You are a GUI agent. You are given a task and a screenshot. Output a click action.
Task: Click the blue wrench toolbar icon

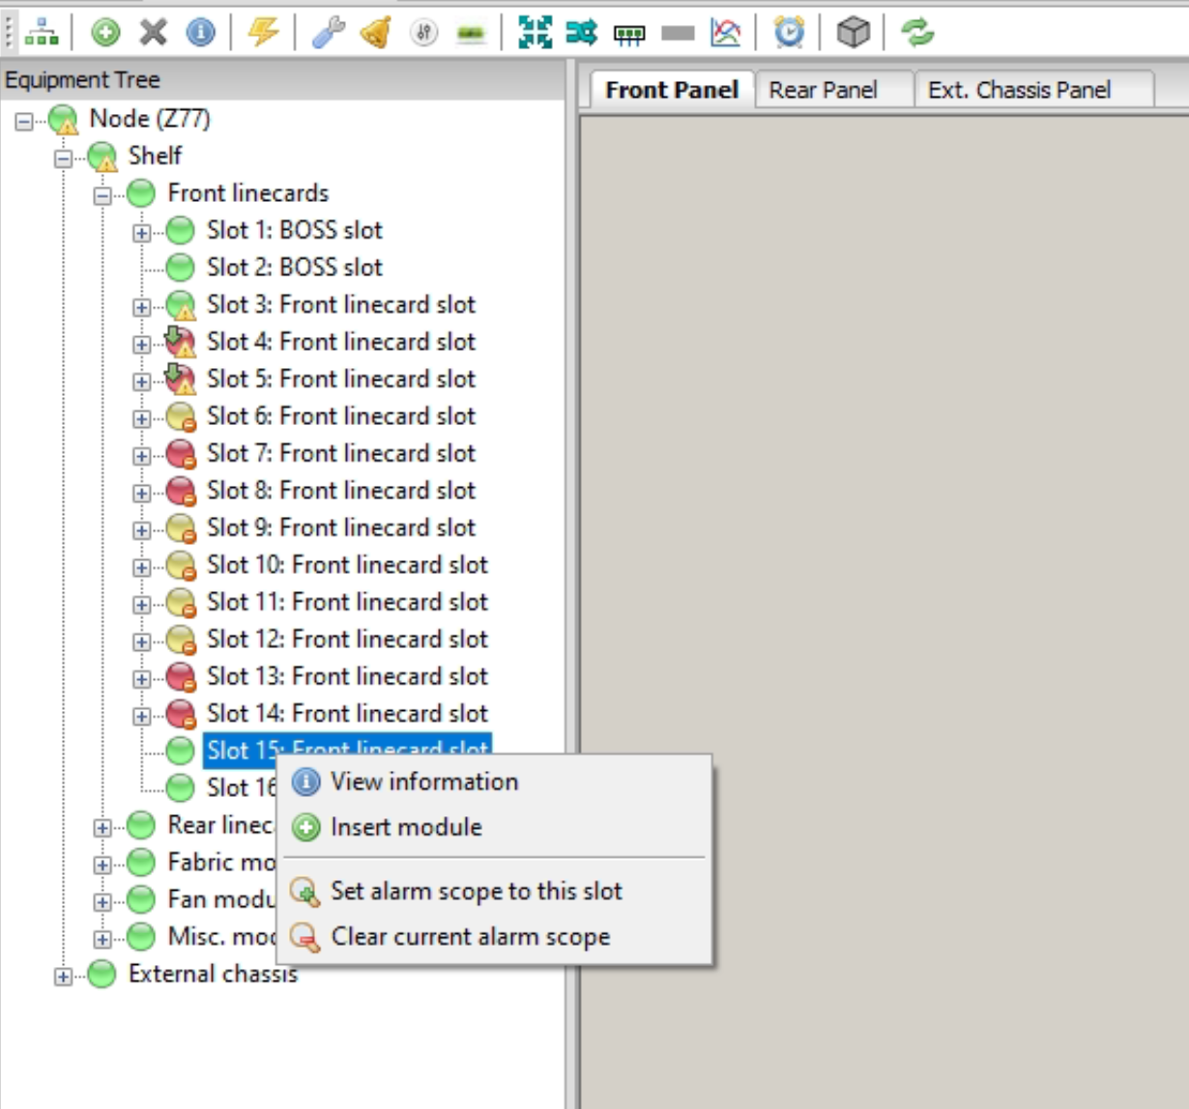pyautogui.click(x=328, y=32)
